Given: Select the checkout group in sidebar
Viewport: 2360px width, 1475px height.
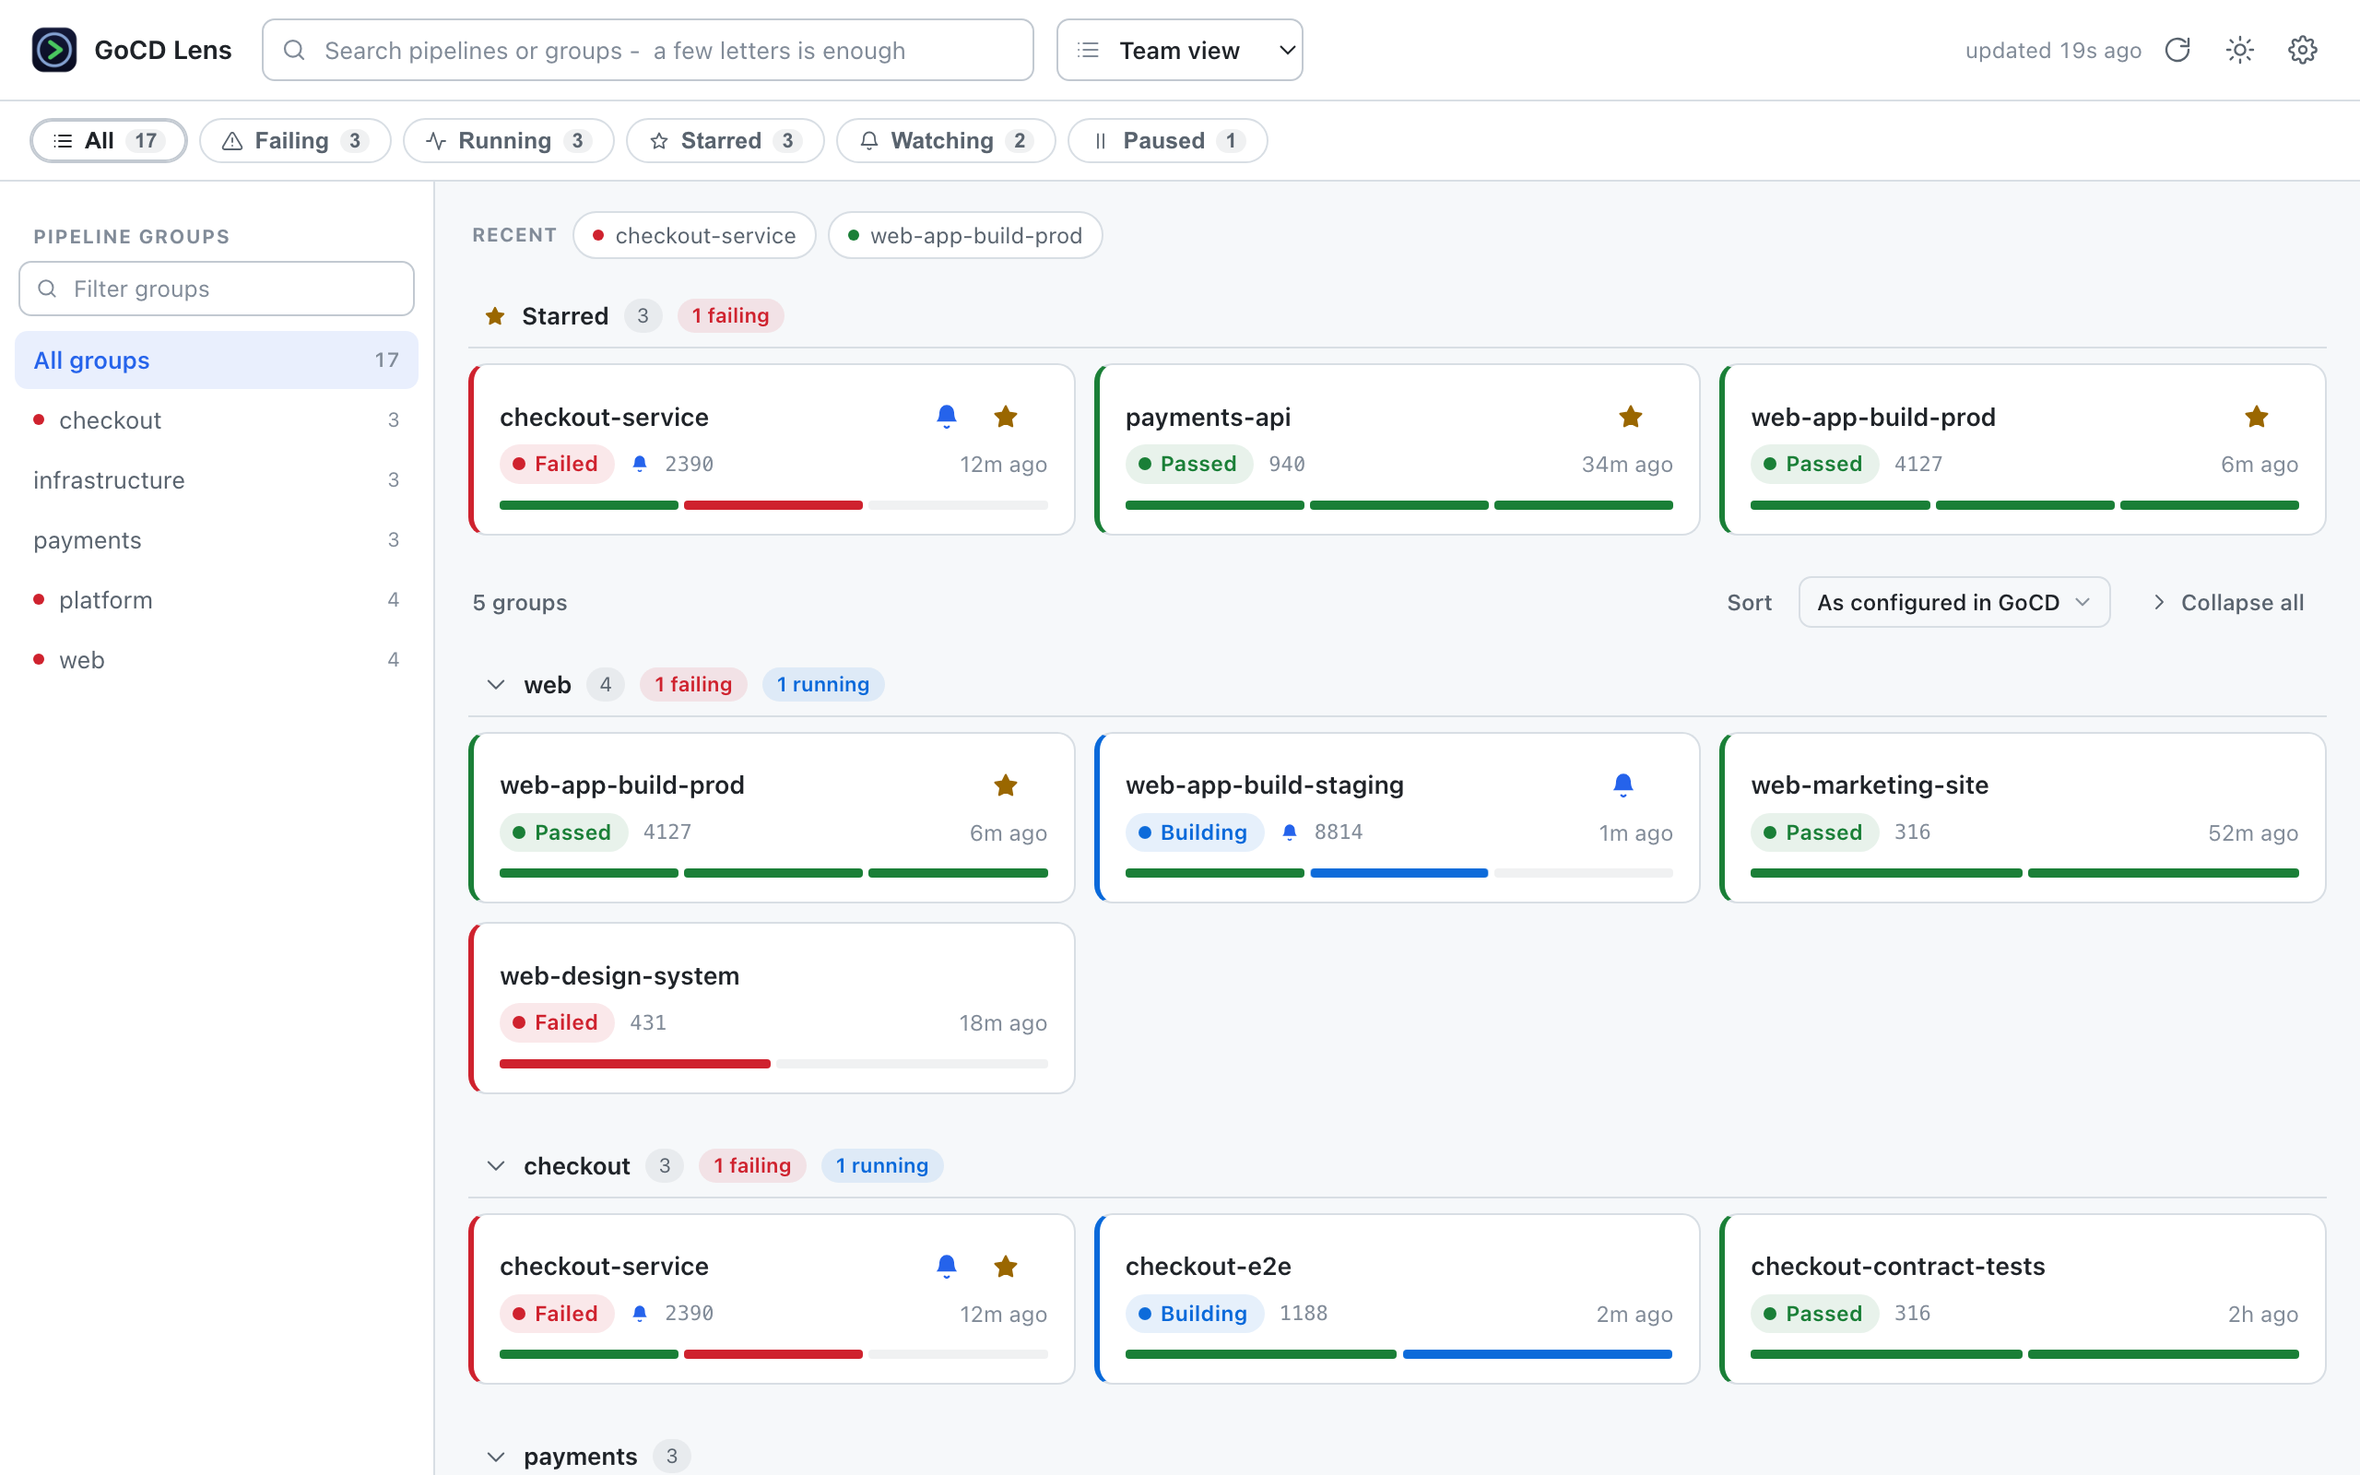Looking at the screenshot, I should pos(217,420).
